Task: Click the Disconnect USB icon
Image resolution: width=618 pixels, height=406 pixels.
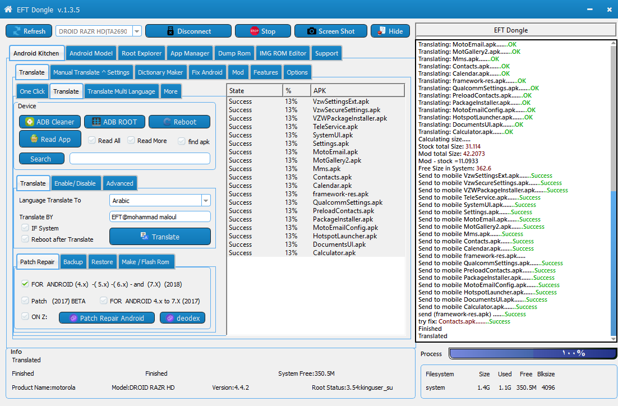Action: point(170,31)
